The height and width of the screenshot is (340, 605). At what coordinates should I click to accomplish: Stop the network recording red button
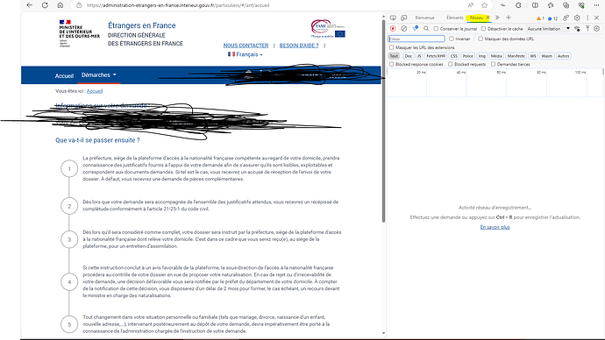(x=393, y=29)
